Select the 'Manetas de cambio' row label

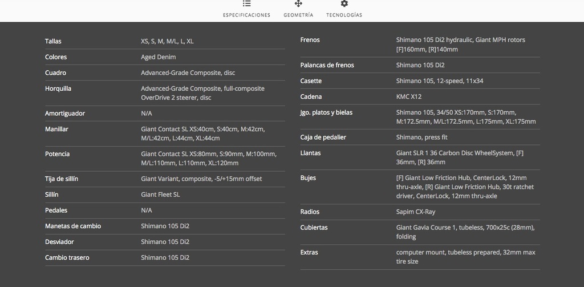(x=73, y=226)
